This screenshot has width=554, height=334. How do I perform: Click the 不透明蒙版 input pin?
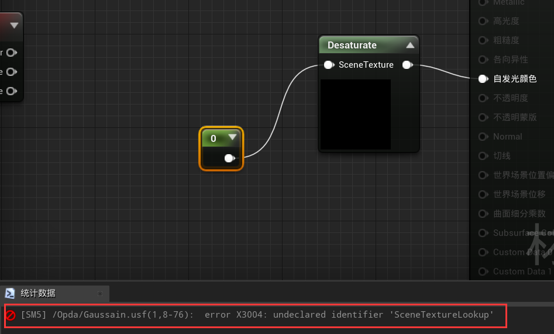483,117
